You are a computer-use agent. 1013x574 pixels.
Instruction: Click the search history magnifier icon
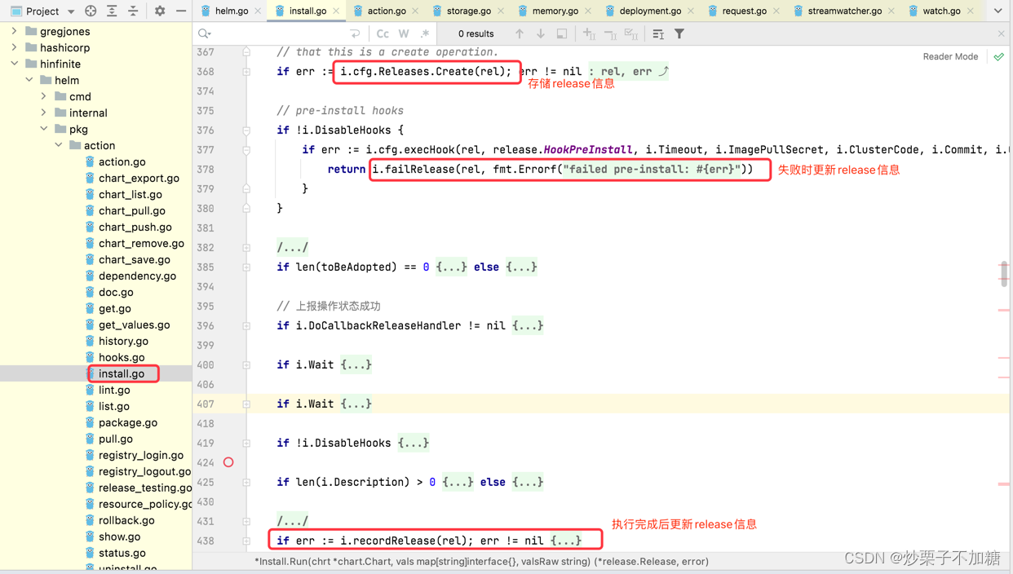point(205,34)
